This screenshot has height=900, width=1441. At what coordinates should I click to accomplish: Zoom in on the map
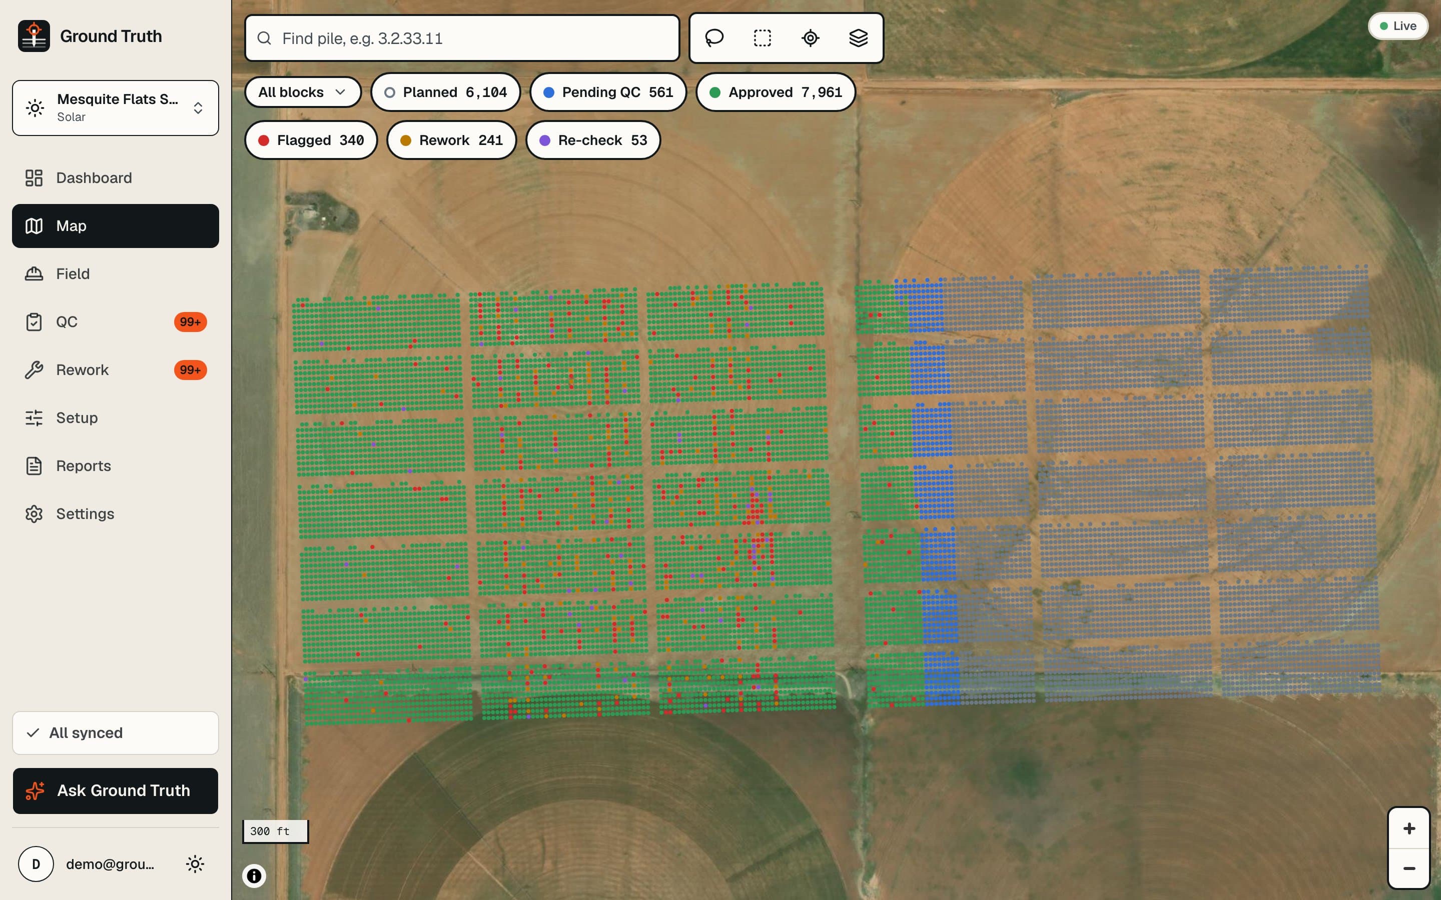click(1409, 828)
